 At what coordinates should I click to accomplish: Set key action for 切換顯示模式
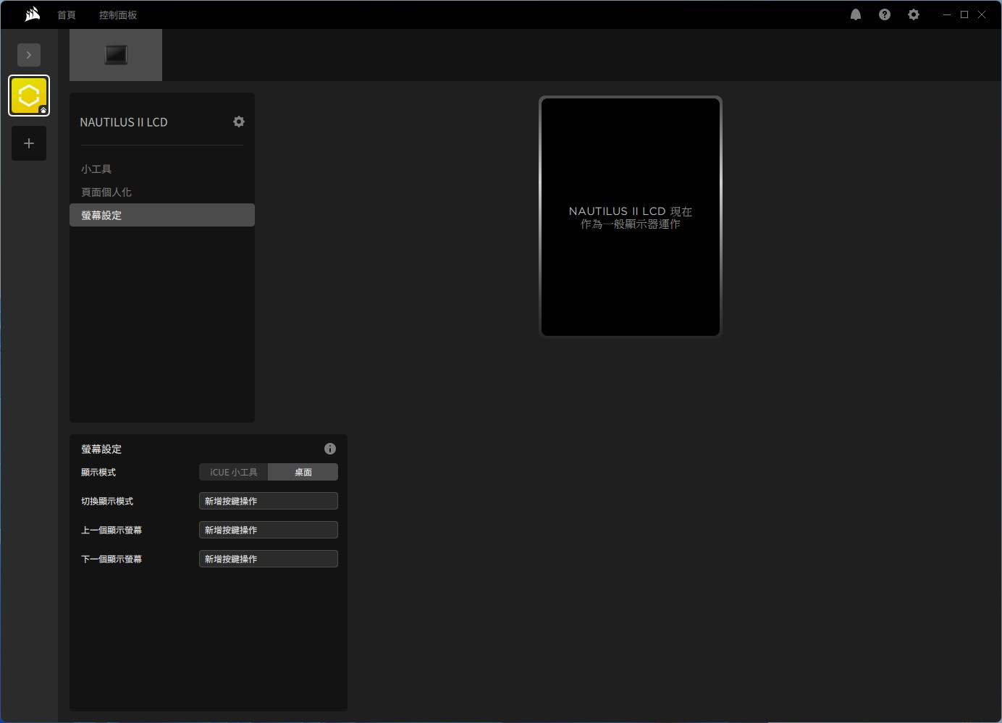pos(269,501)
